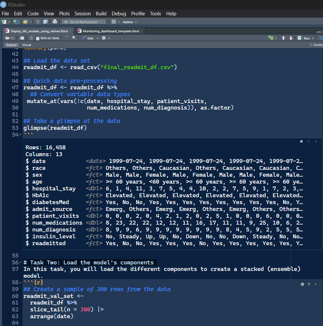Minimize the source pane
Screen dimensions: 323x326
tap(319, 32)
